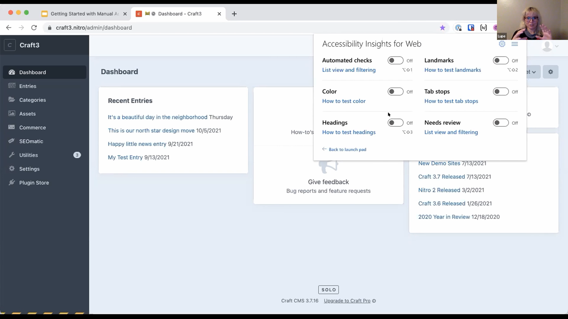Click the browser forward arrow
Screen dimensions: 568x319
coord(21,28)
